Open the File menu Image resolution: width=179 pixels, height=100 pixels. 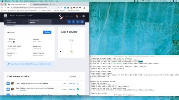(x=13, y=1)
